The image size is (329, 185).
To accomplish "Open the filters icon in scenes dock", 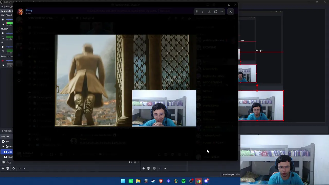I will click(154, 168).
